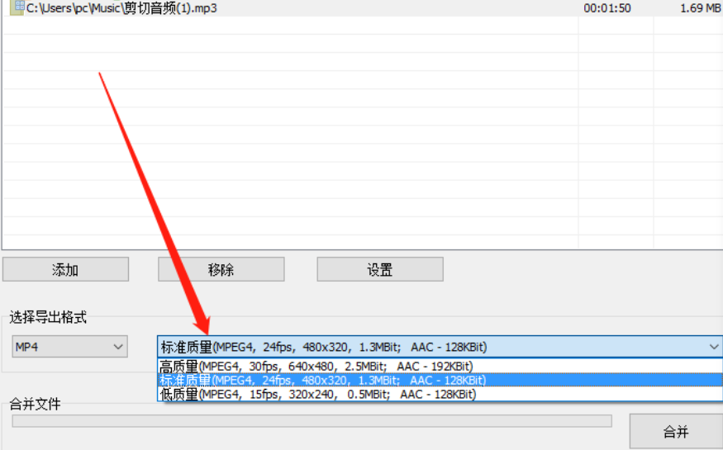Click the 选择导出格式 group label
Viewport: 723px width, 450px height.
(48, 317)
